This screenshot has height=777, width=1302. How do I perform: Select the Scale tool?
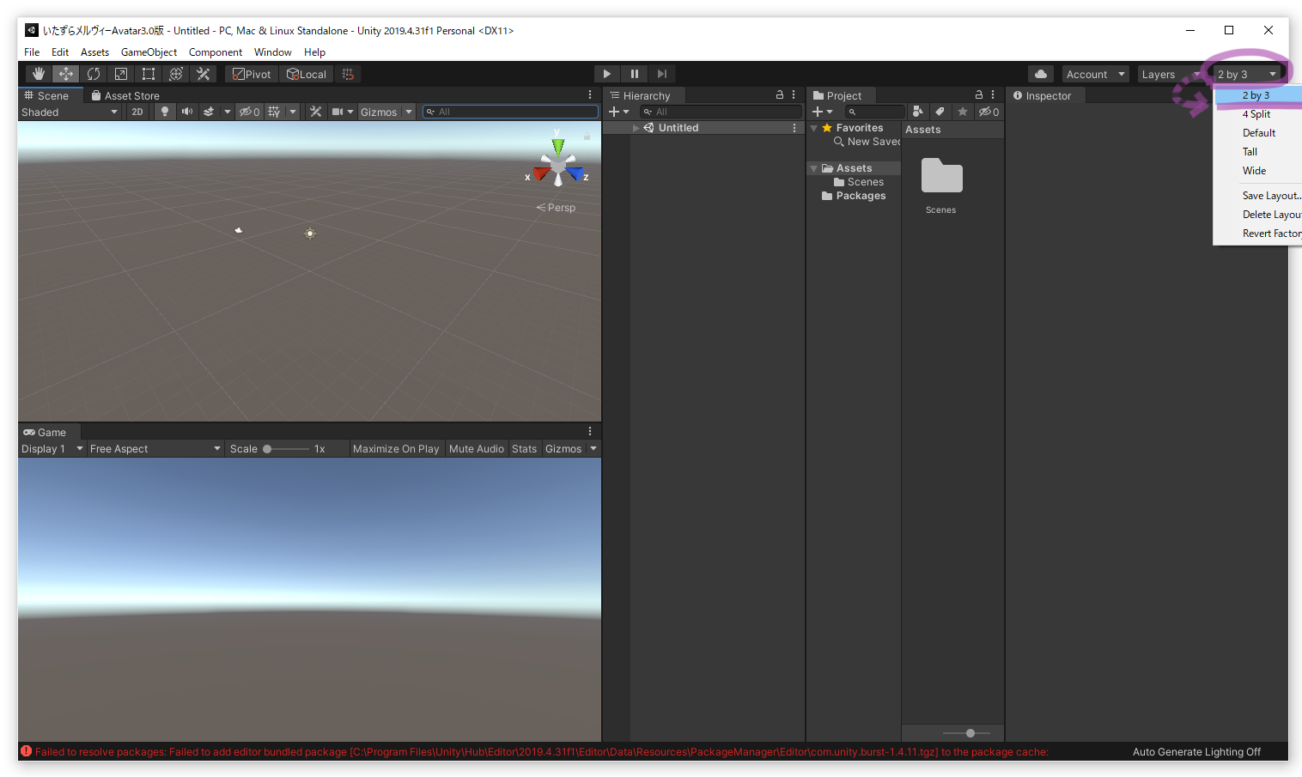click(x=121, y=74)
